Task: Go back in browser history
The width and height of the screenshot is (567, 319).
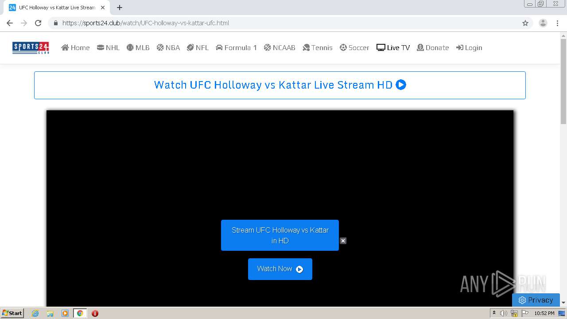Action: [10, 23]
